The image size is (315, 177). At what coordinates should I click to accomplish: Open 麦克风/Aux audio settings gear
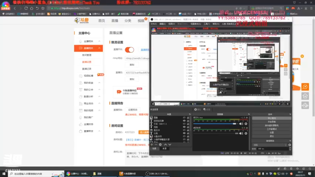(246, 124)
